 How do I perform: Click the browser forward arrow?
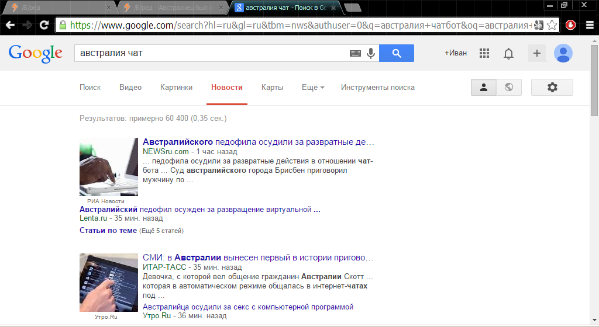tap(27, 25)
